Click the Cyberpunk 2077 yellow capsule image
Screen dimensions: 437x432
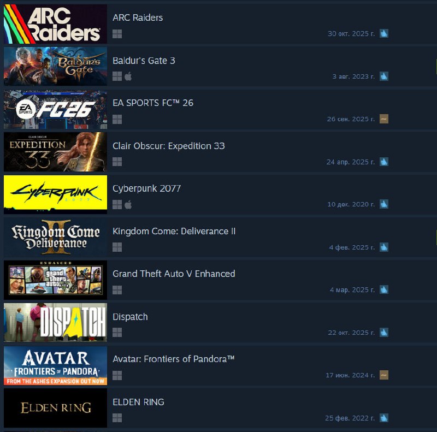[55, 194]
